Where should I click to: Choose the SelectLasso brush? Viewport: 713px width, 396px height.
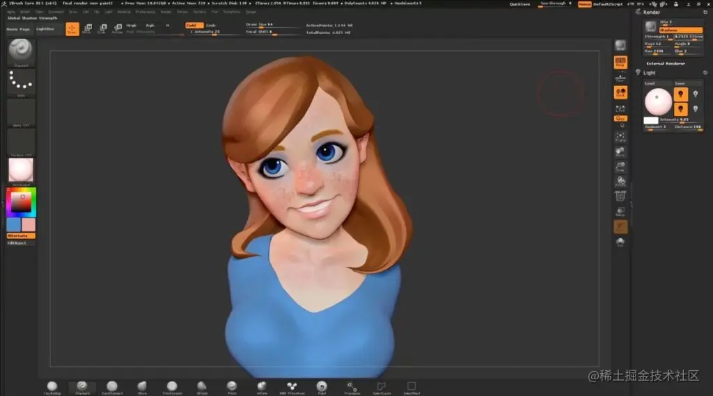click(382, 388)
